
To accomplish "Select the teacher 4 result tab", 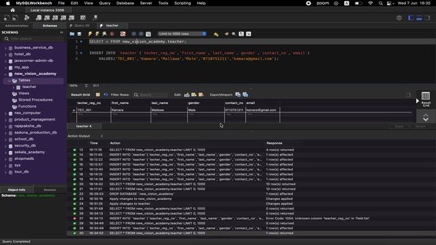I will point(84,126).
